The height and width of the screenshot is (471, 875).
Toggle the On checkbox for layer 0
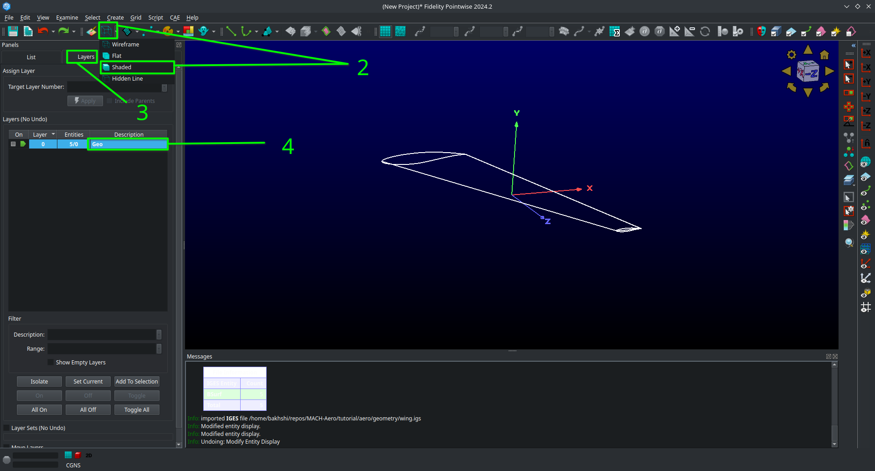(13, 144)
